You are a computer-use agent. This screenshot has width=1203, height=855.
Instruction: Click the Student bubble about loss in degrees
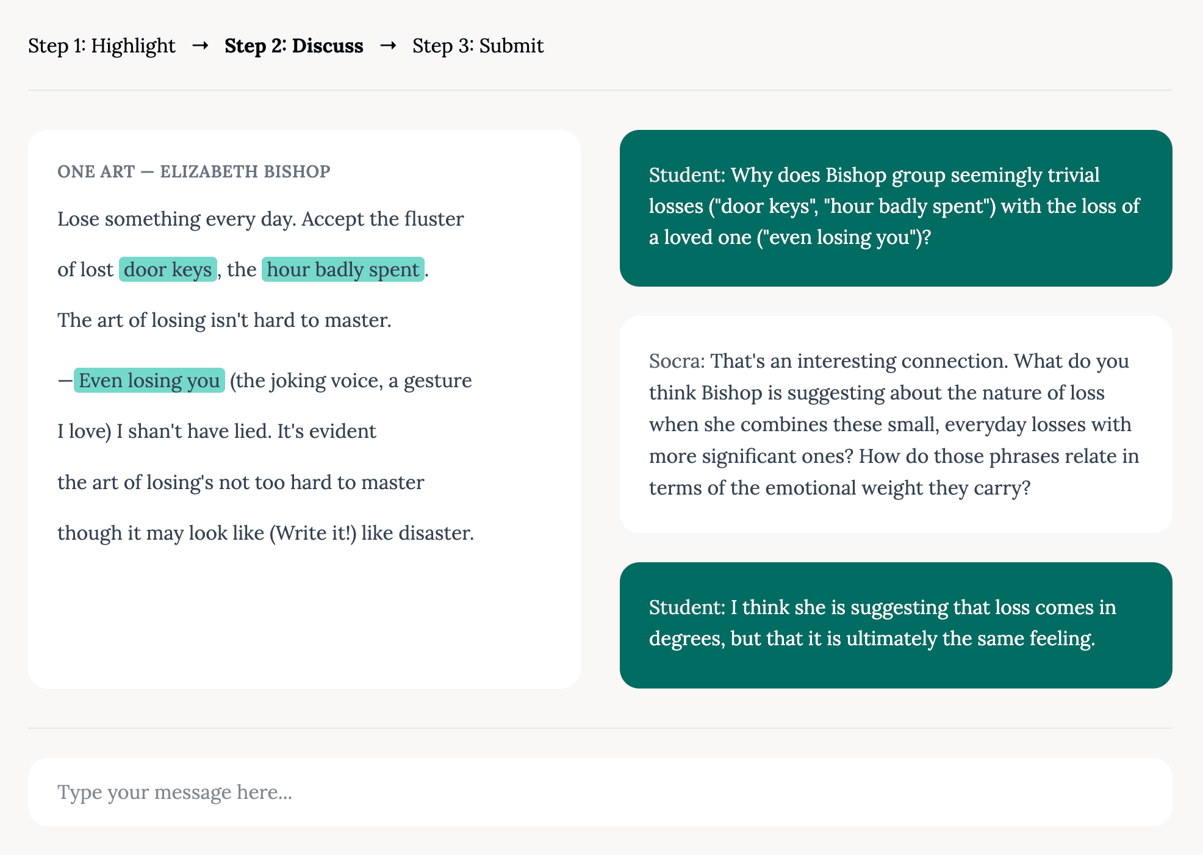click(x=896, y=623)
